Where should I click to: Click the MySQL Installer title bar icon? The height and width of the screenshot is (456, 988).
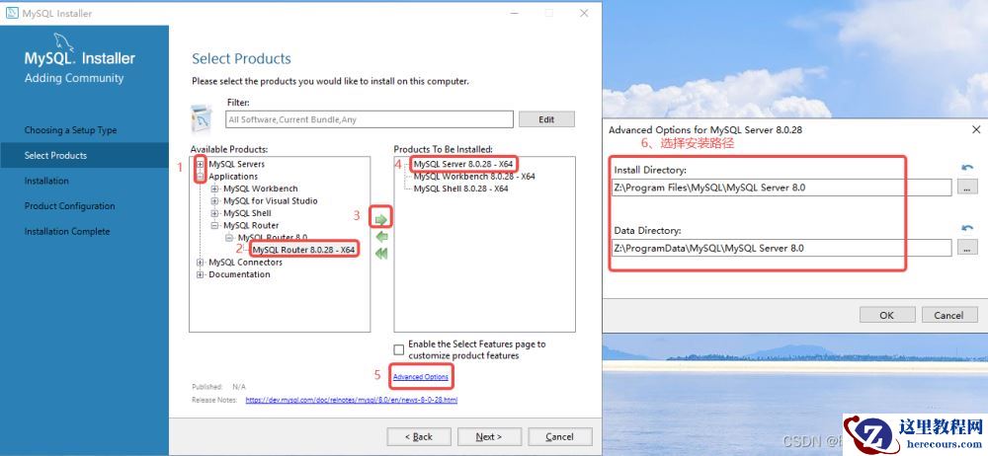(x=12, y=13)
